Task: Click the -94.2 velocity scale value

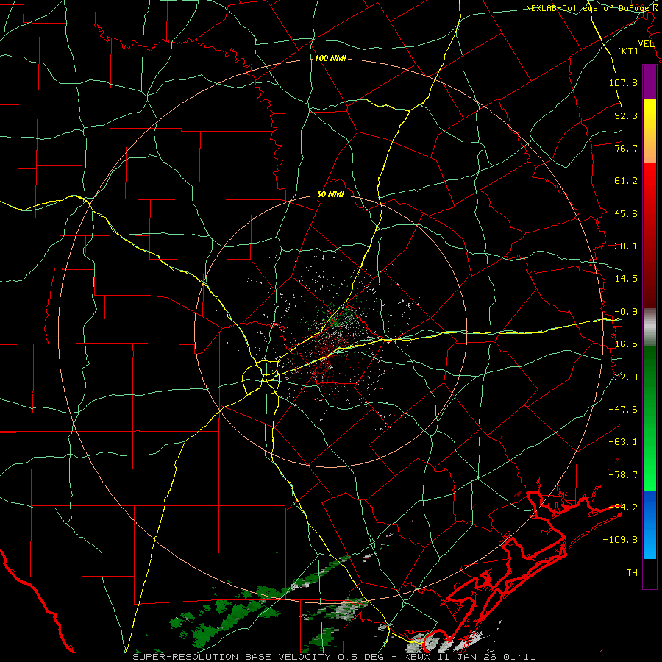Action: pos(623,508)
